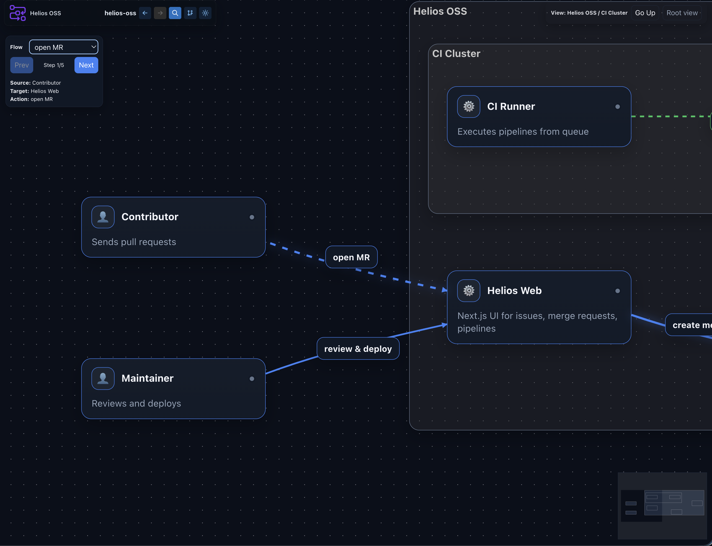Image resolution: width=712 pixels, height=546 pixels.
Task: Open the Flow selection dropdown
Action: pyautogui.click(x=64, y=47)
